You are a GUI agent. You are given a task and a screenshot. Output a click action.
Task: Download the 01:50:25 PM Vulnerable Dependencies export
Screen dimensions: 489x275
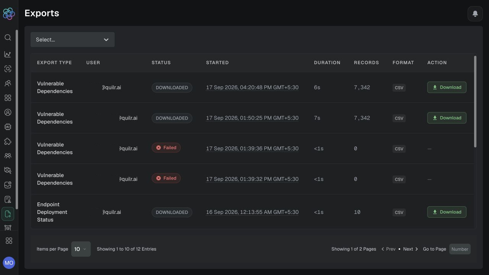[447, 118]
